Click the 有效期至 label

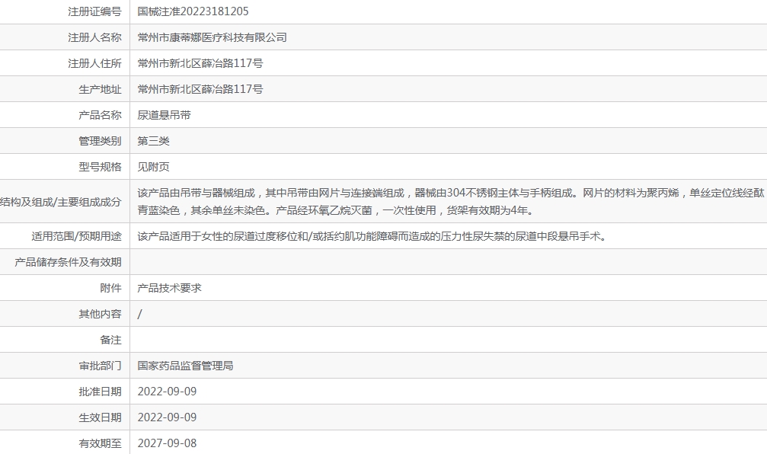100,443
